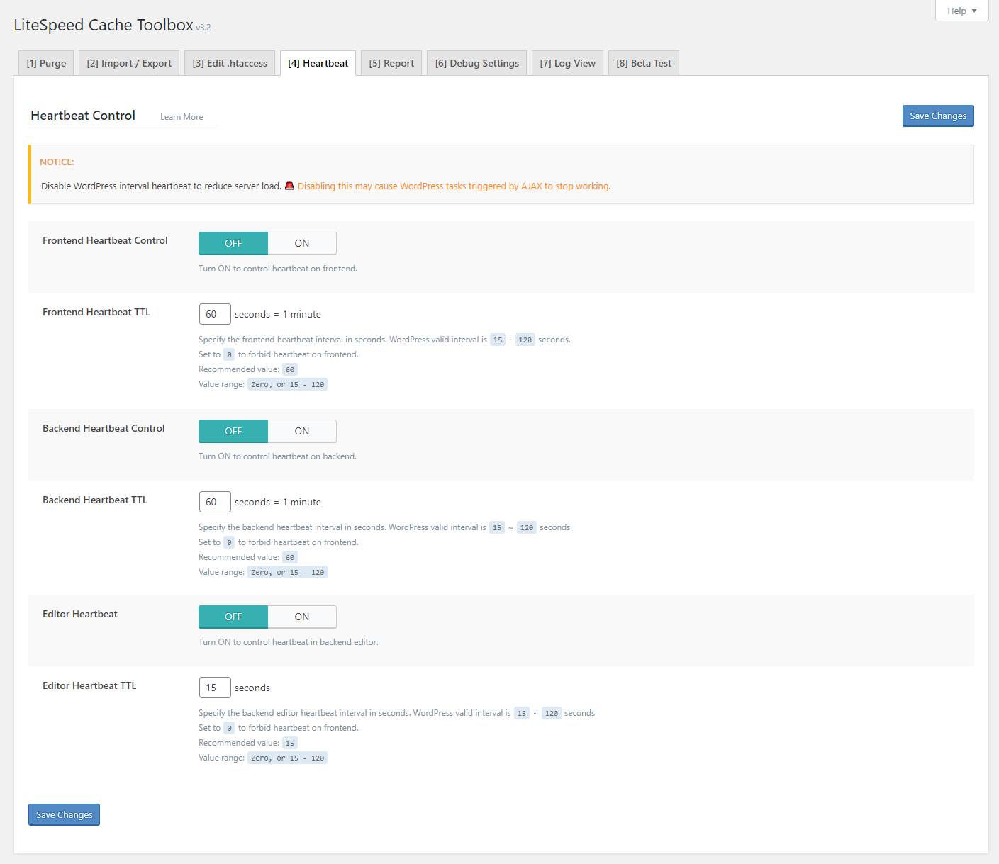
Task: Switch to the [1] Purge tab
Action: point(46,63)
